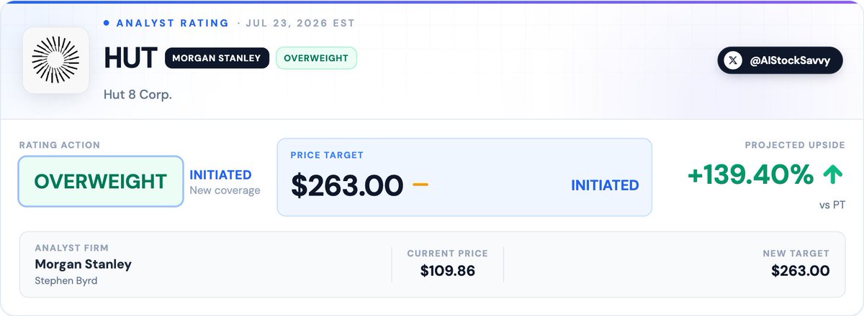Click the orange dash beside price target
Screen dimensions: 864x316
pyautogui.click(x=420, y=185)
